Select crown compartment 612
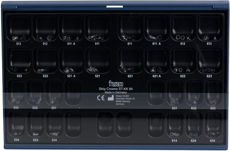230x151 pixels. [183, 28]
